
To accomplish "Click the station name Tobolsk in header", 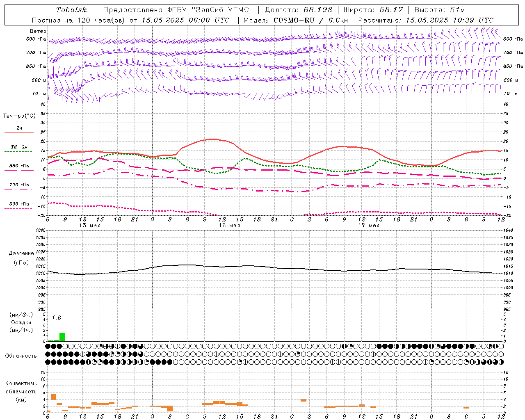I will pos(71,10).
